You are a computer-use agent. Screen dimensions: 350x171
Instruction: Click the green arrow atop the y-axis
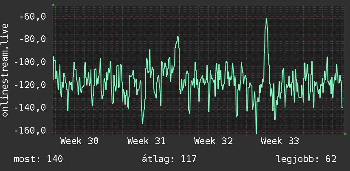tap(53, 5)
